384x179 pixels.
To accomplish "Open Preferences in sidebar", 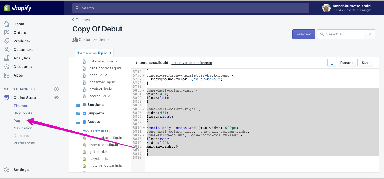I will tap(24, 143).
